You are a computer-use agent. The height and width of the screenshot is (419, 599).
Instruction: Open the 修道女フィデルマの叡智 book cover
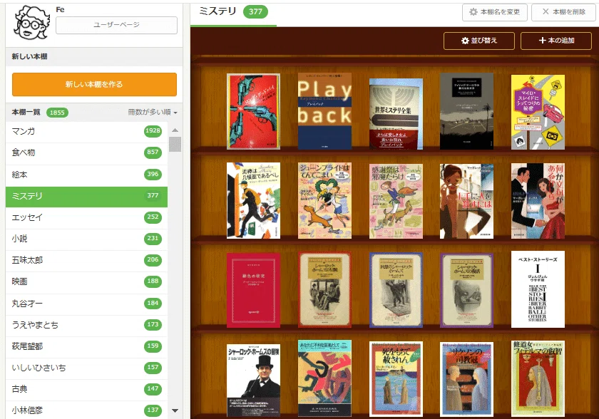[538, 379]
